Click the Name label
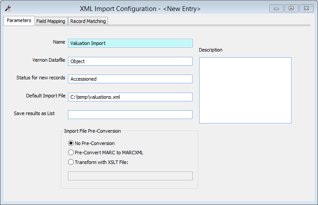318x205 pixels. point(59,42)
